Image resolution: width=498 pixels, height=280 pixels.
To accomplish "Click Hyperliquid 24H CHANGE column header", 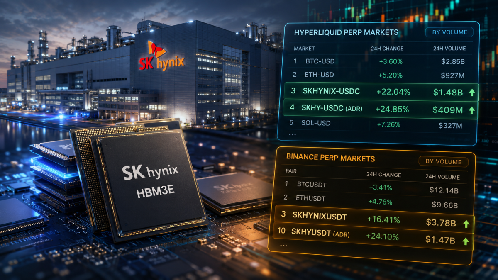I will [387, 49].
